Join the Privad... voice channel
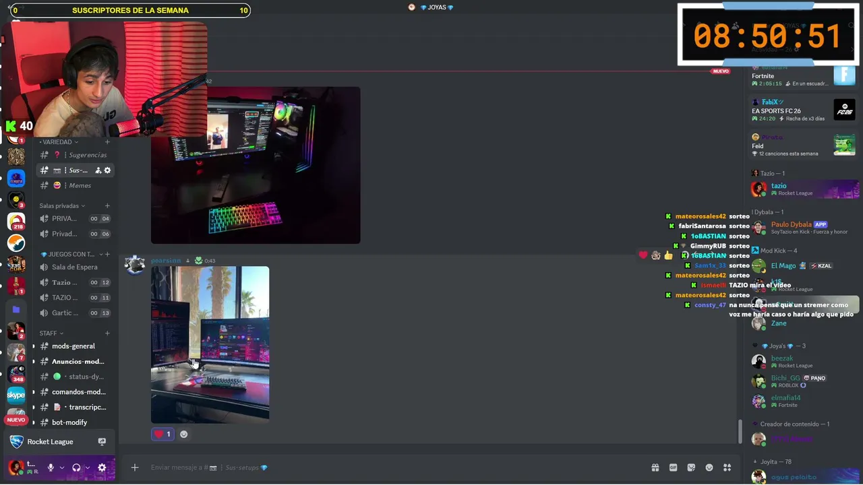 [x=74, y=234]
